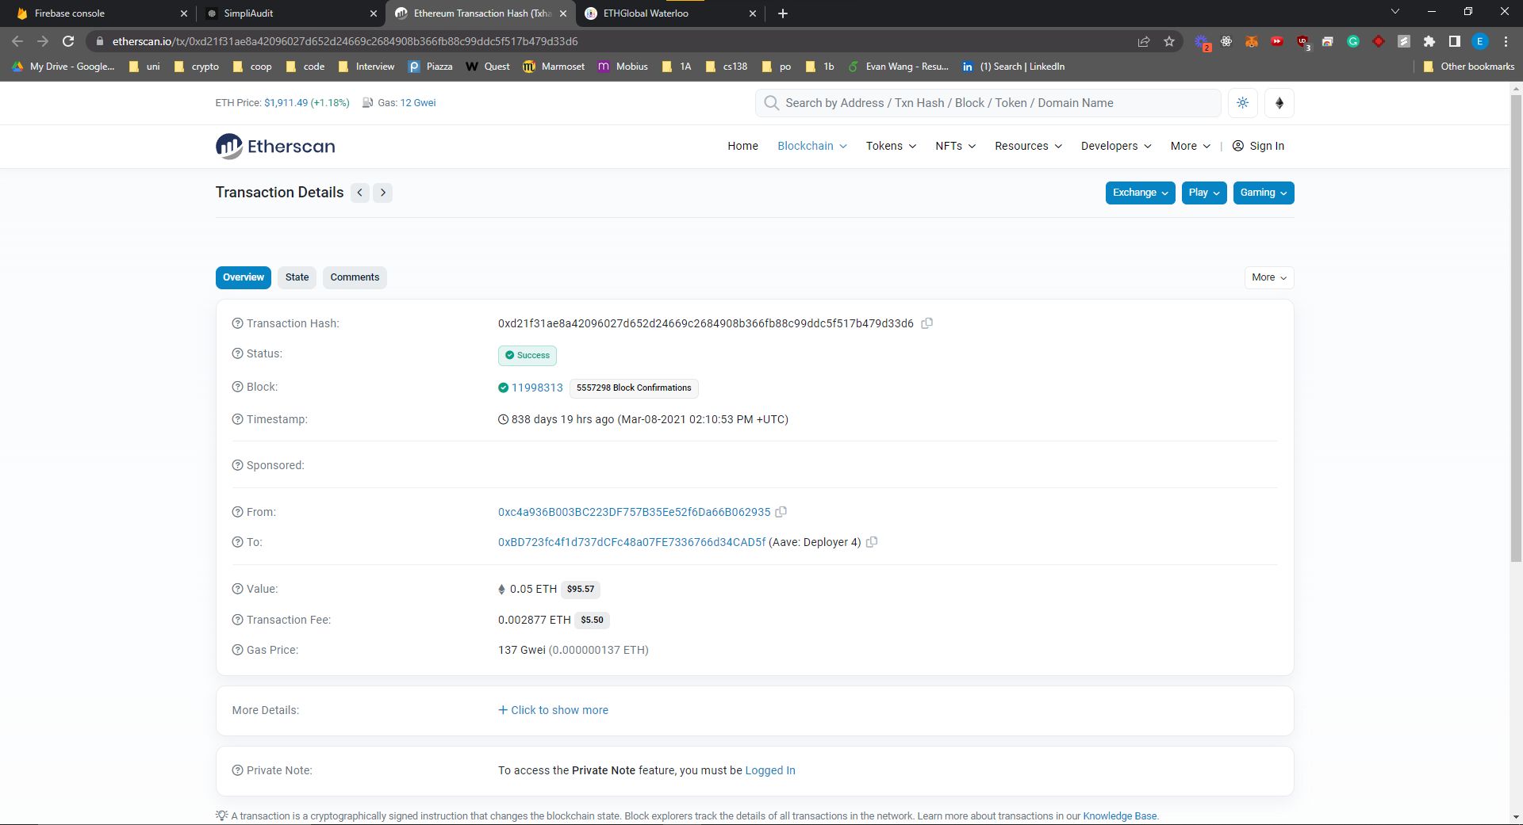Switch to the Comments tab
Image resolution: width=1523 pixels, height=825 pixels.
(355, 277)
